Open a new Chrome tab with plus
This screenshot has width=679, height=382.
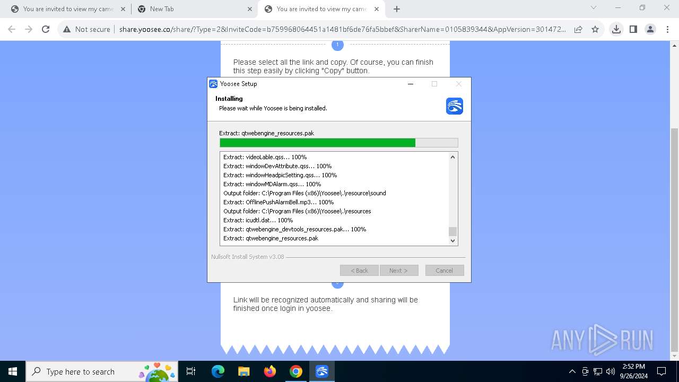397,9
